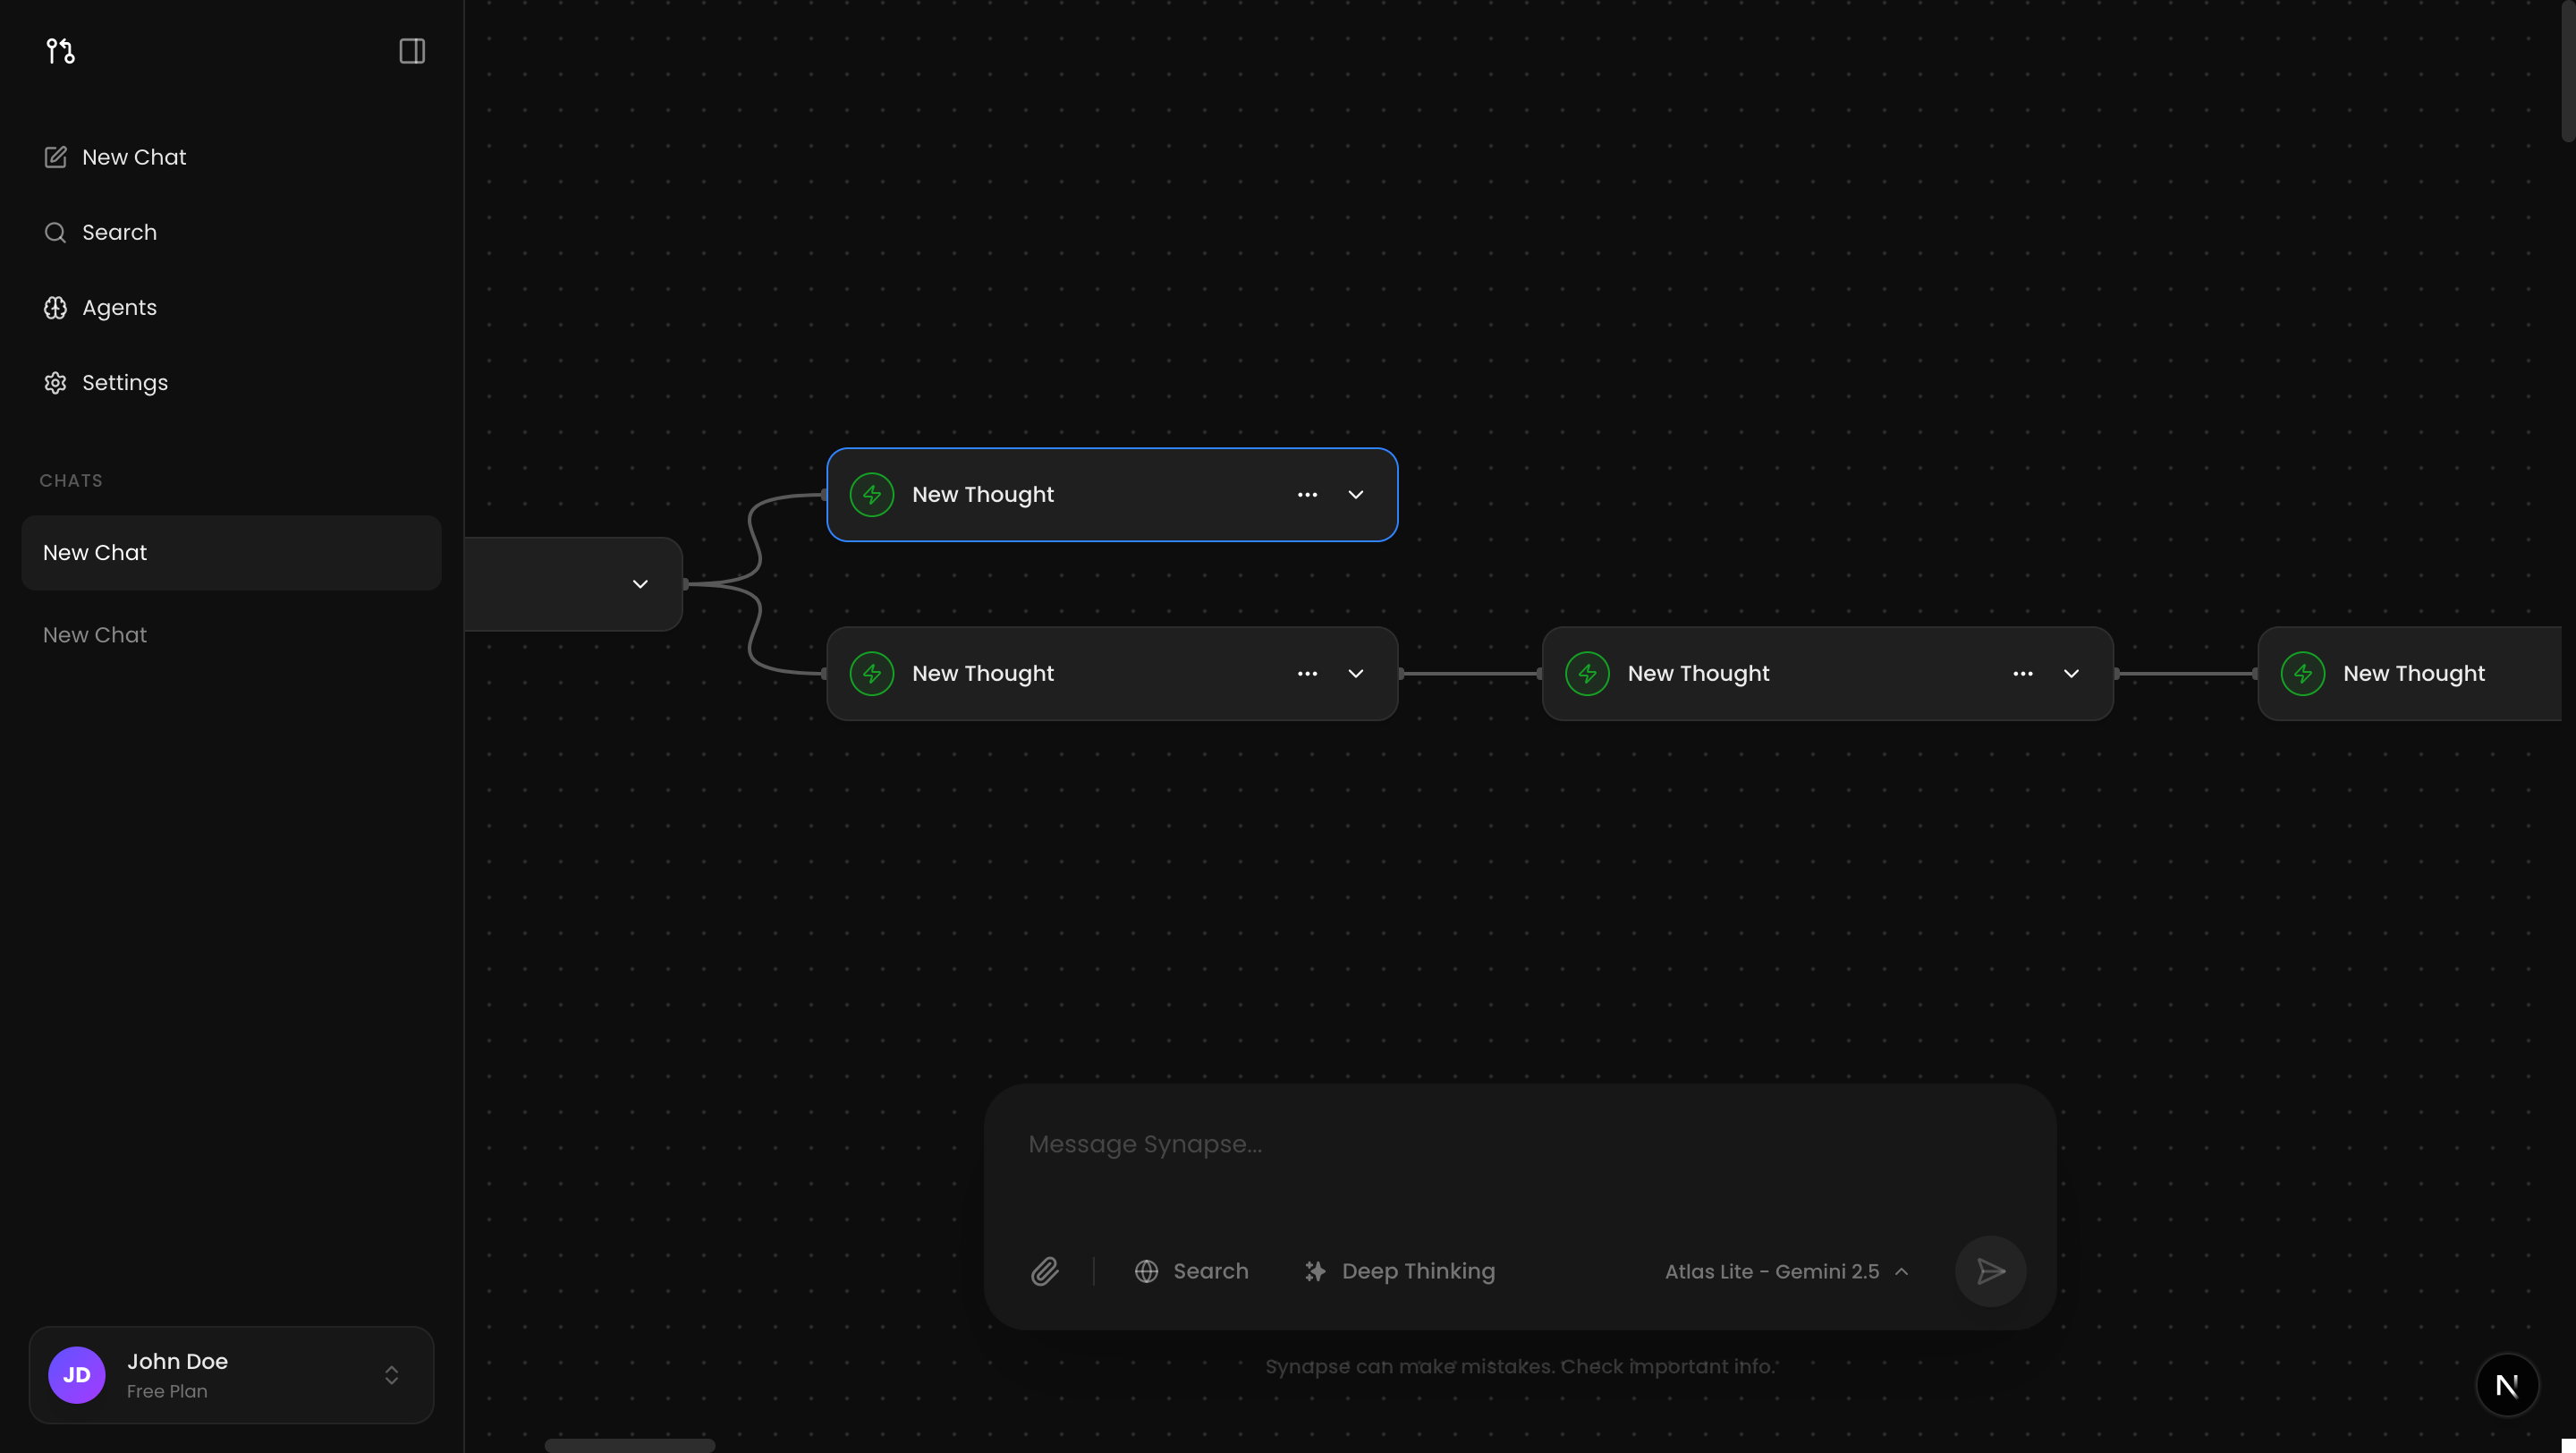
Task: Open the ellipsis menu on the middle New Thought node
Action: click(1307, 673)
